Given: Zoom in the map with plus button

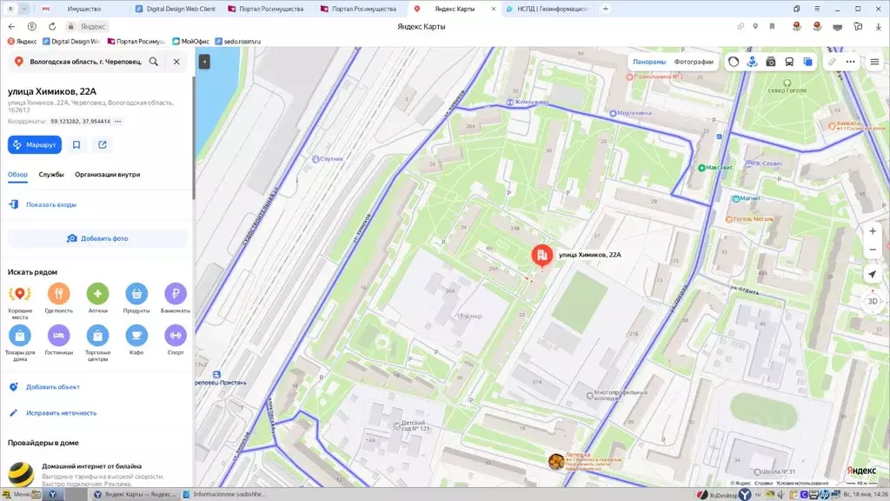Looking at the screenshot, I should point(873,231).
